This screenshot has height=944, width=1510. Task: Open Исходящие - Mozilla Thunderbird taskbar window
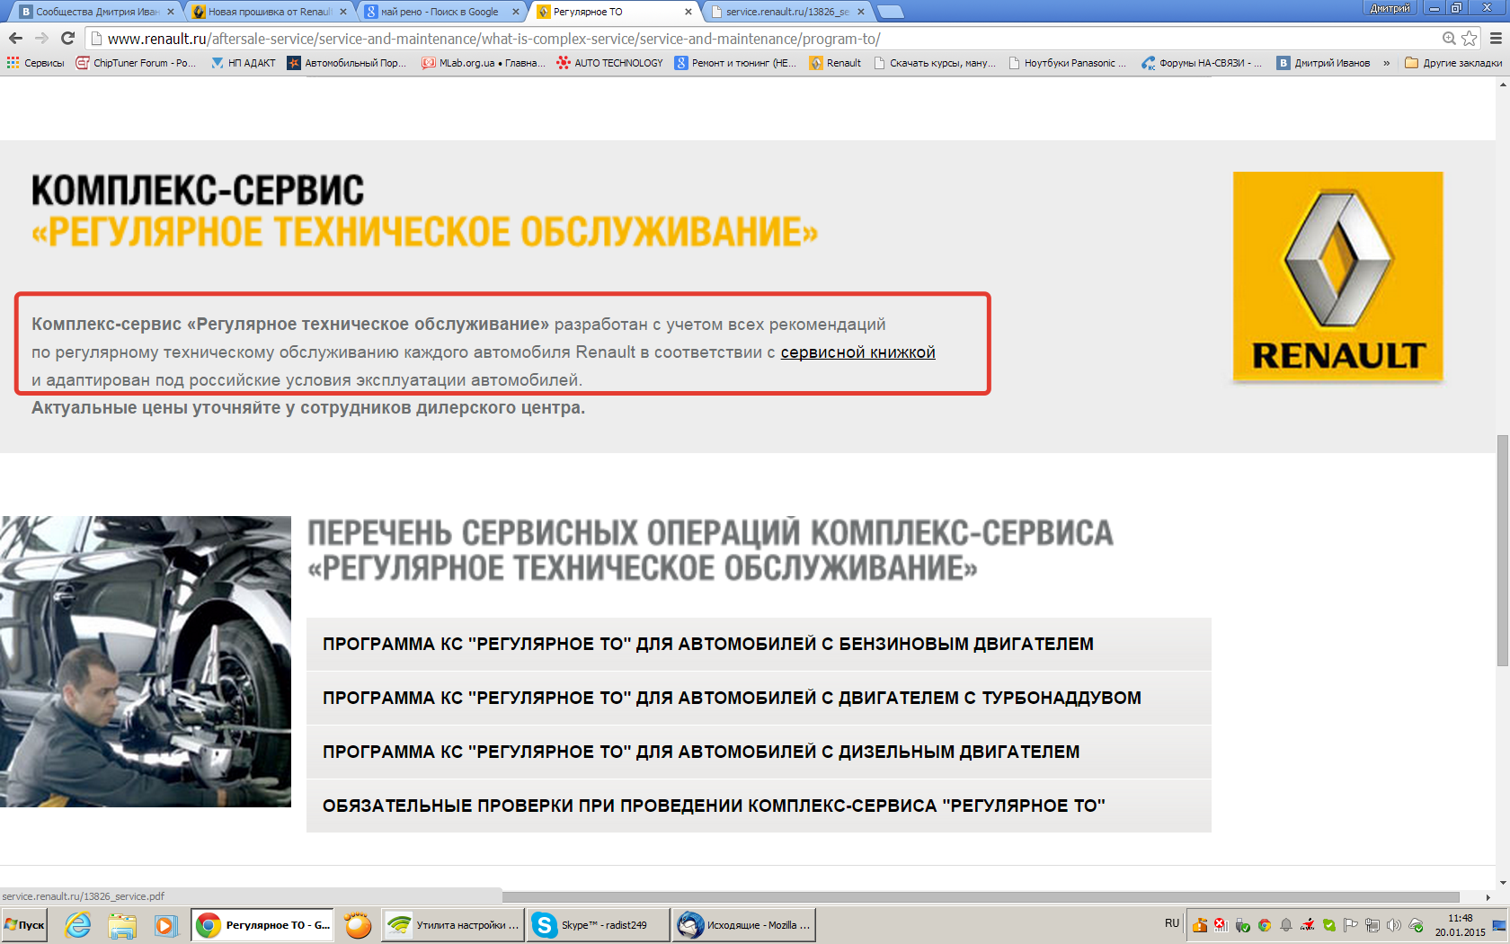(744, 924)
